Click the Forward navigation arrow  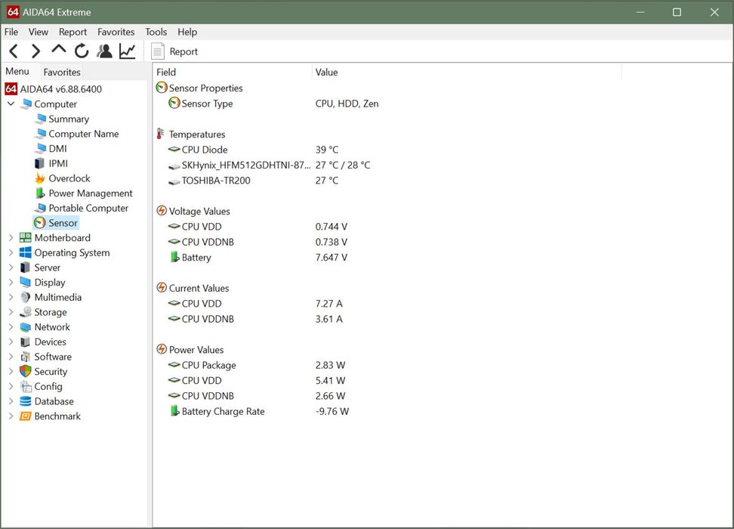click(35, 51)
